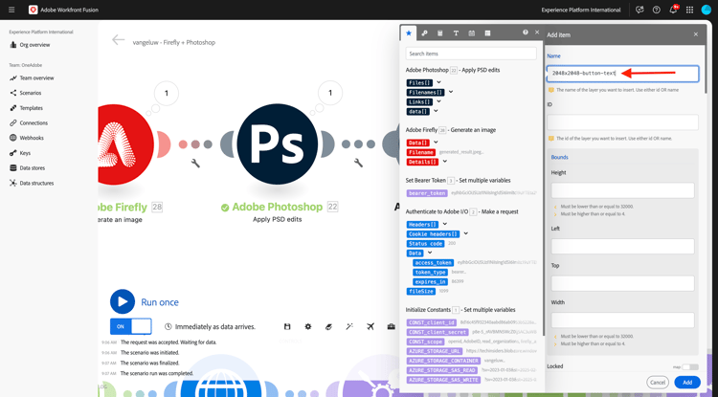Open the toolbox tools icon
Image resolution: width=718 pixels, height=397 pixels.
[391, 326]
